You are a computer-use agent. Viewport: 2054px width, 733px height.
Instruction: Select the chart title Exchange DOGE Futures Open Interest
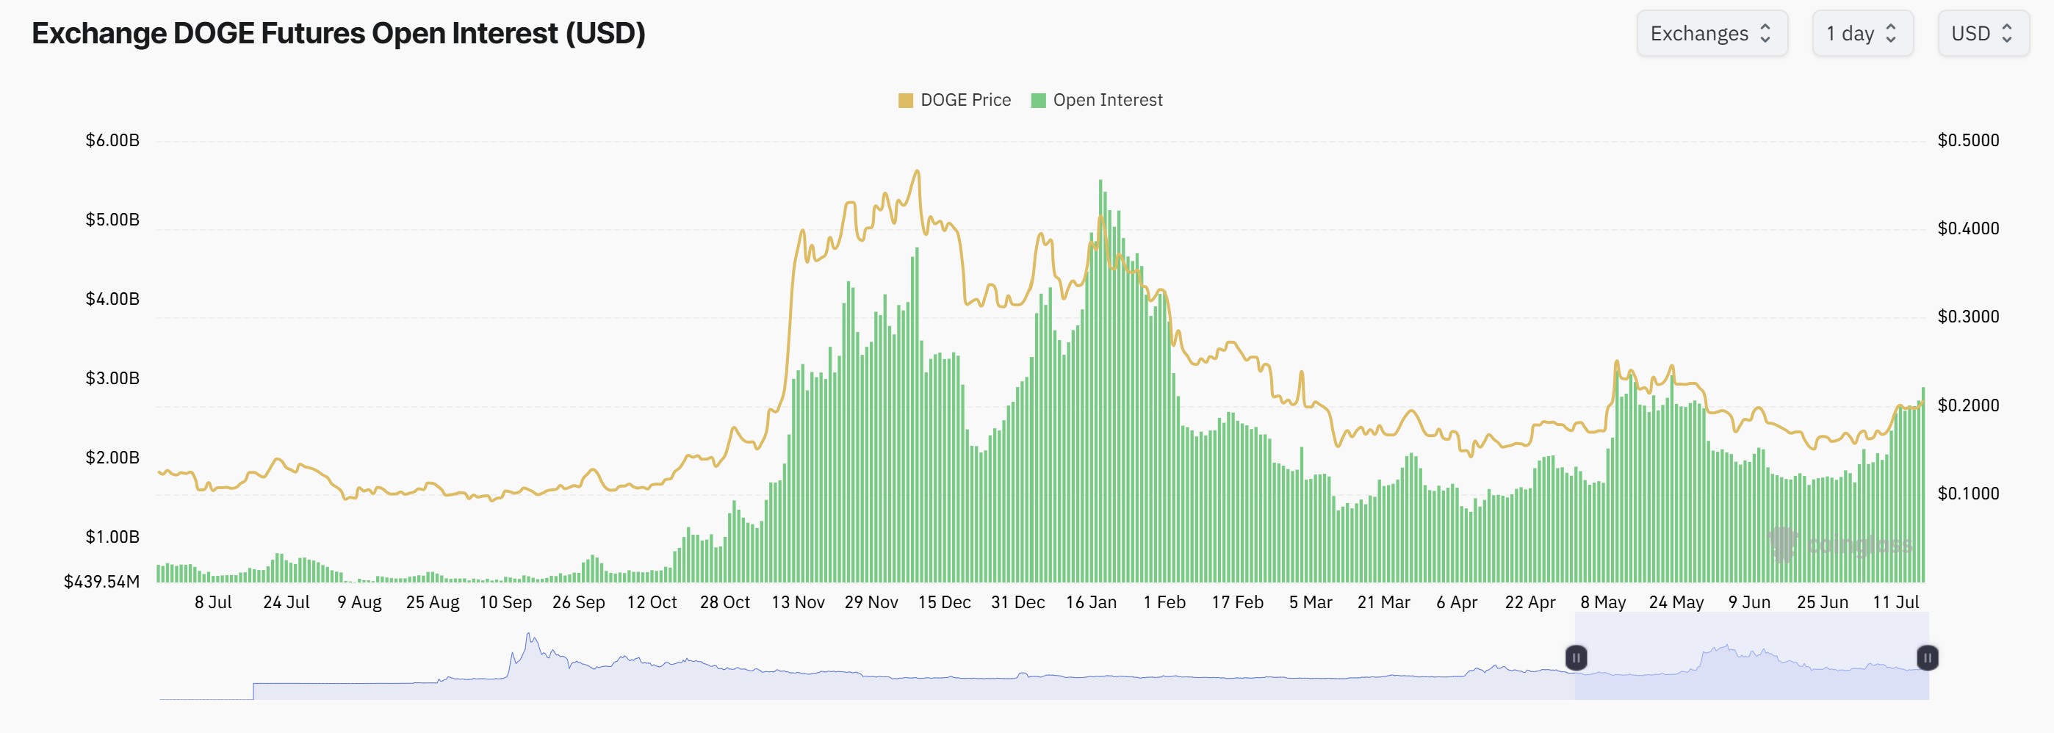click(338, 34)
